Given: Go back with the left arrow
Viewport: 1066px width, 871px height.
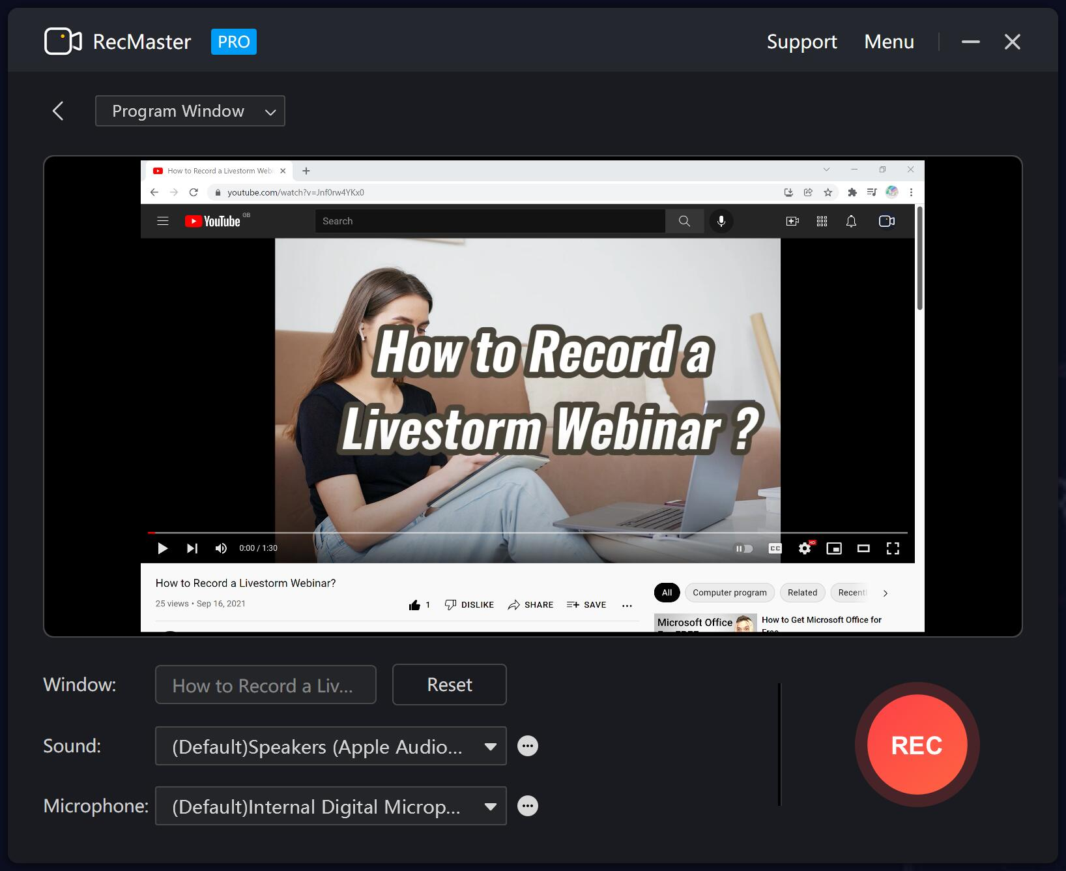Looking at the screenshot, I should [58, 111].
